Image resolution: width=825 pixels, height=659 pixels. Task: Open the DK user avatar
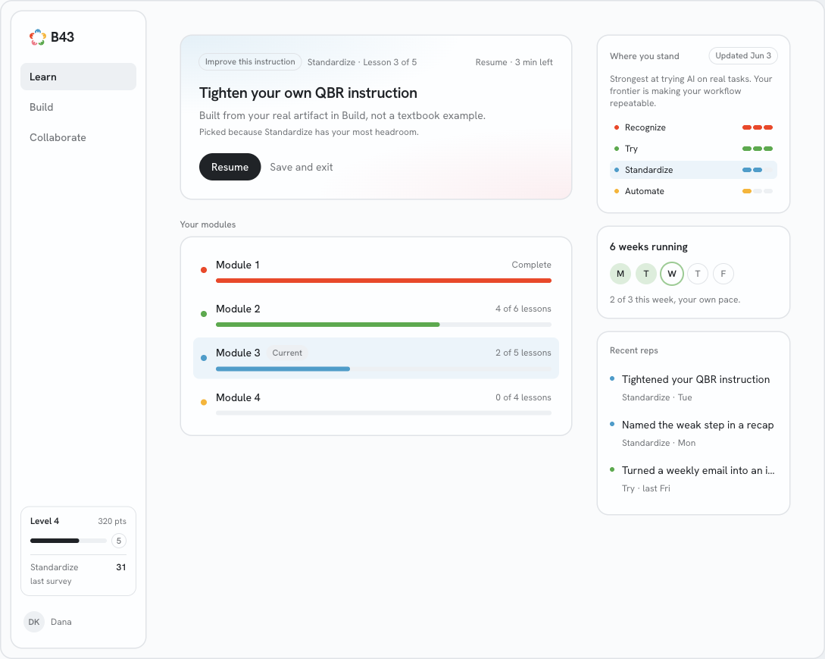pyautogui.click(x=34, y=622)
